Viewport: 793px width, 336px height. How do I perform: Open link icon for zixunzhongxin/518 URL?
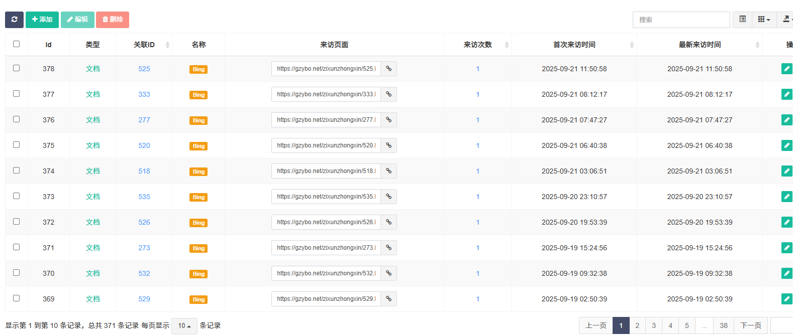388,171
